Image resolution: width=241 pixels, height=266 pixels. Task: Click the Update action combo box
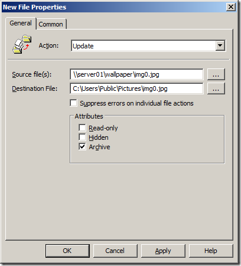coord(148,46)
